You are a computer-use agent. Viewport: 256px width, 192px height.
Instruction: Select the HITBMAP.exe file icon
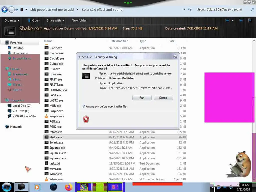click(46, 90)
